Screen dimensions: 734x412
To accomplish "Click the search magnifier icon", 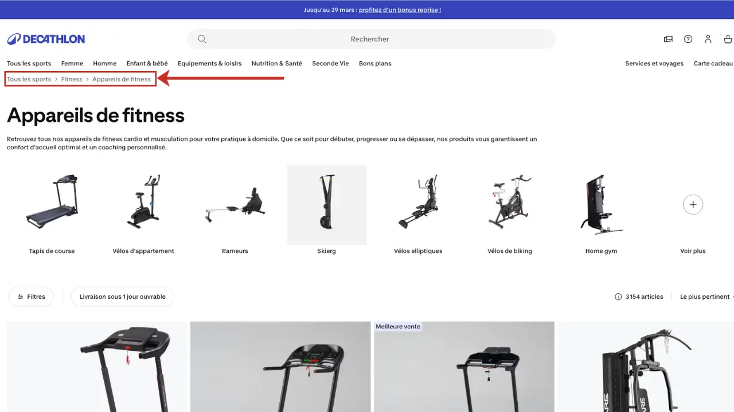I will (202, 39).
